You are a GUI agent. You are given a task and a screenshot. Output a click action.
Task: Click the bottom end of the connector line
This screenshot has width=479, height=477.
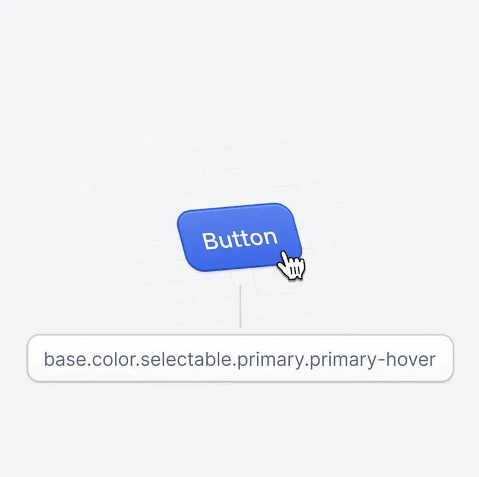(x=240, y=326)
